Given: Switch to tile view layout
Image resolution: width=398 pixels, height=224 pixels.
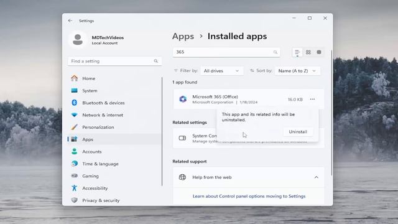Looking at the screenshot, I should [x=319, y=52].
